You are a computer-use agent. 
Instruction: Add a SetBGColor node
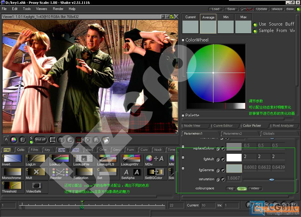[155, 174]
